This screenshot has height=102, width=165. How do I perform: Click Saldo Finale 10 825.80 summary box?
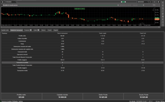pos(103,96)
